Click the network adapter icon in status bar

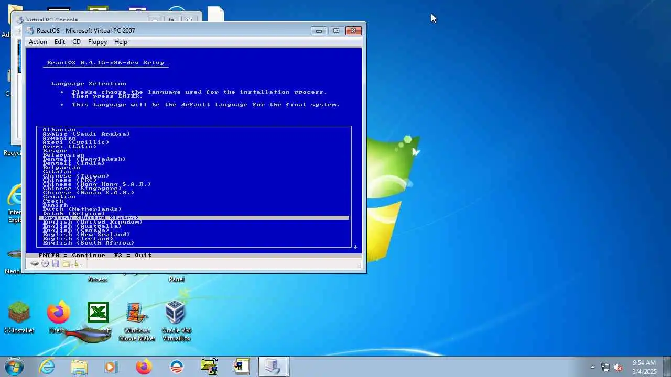76,264
